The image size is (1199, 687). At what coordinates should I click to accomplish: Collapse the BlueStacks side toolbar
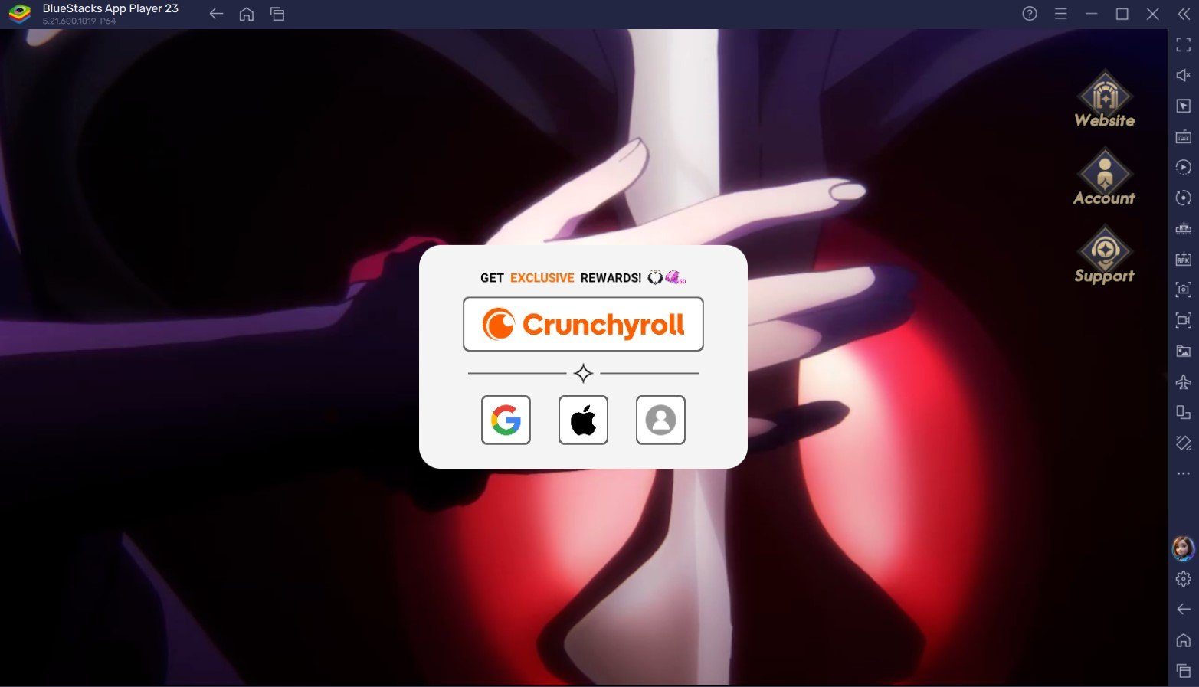coord(1184,14)
